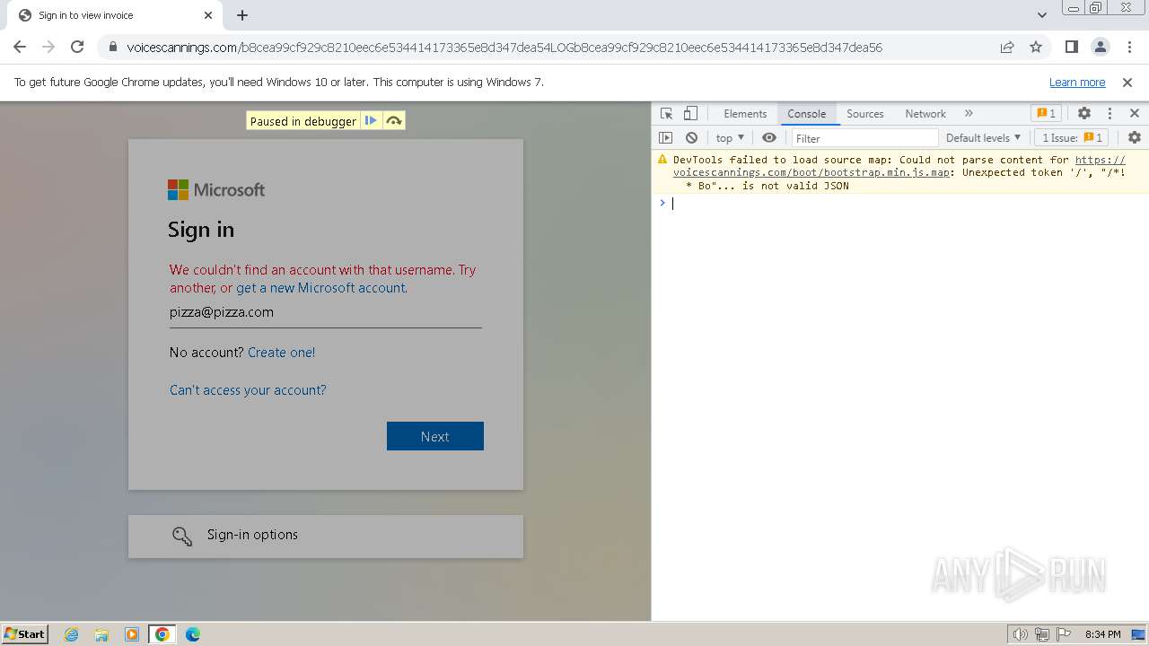
Task: Open JavaScript context 'top' dropdown
Action: (x=730, y=138)
